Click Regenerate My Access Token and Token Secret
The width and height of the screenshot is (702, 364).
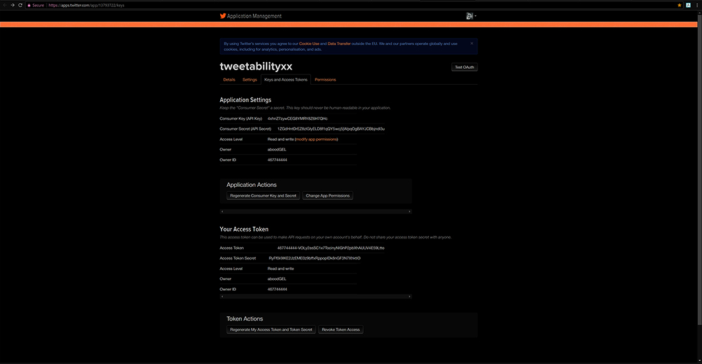pyautogui.click(x=271, y=330)
